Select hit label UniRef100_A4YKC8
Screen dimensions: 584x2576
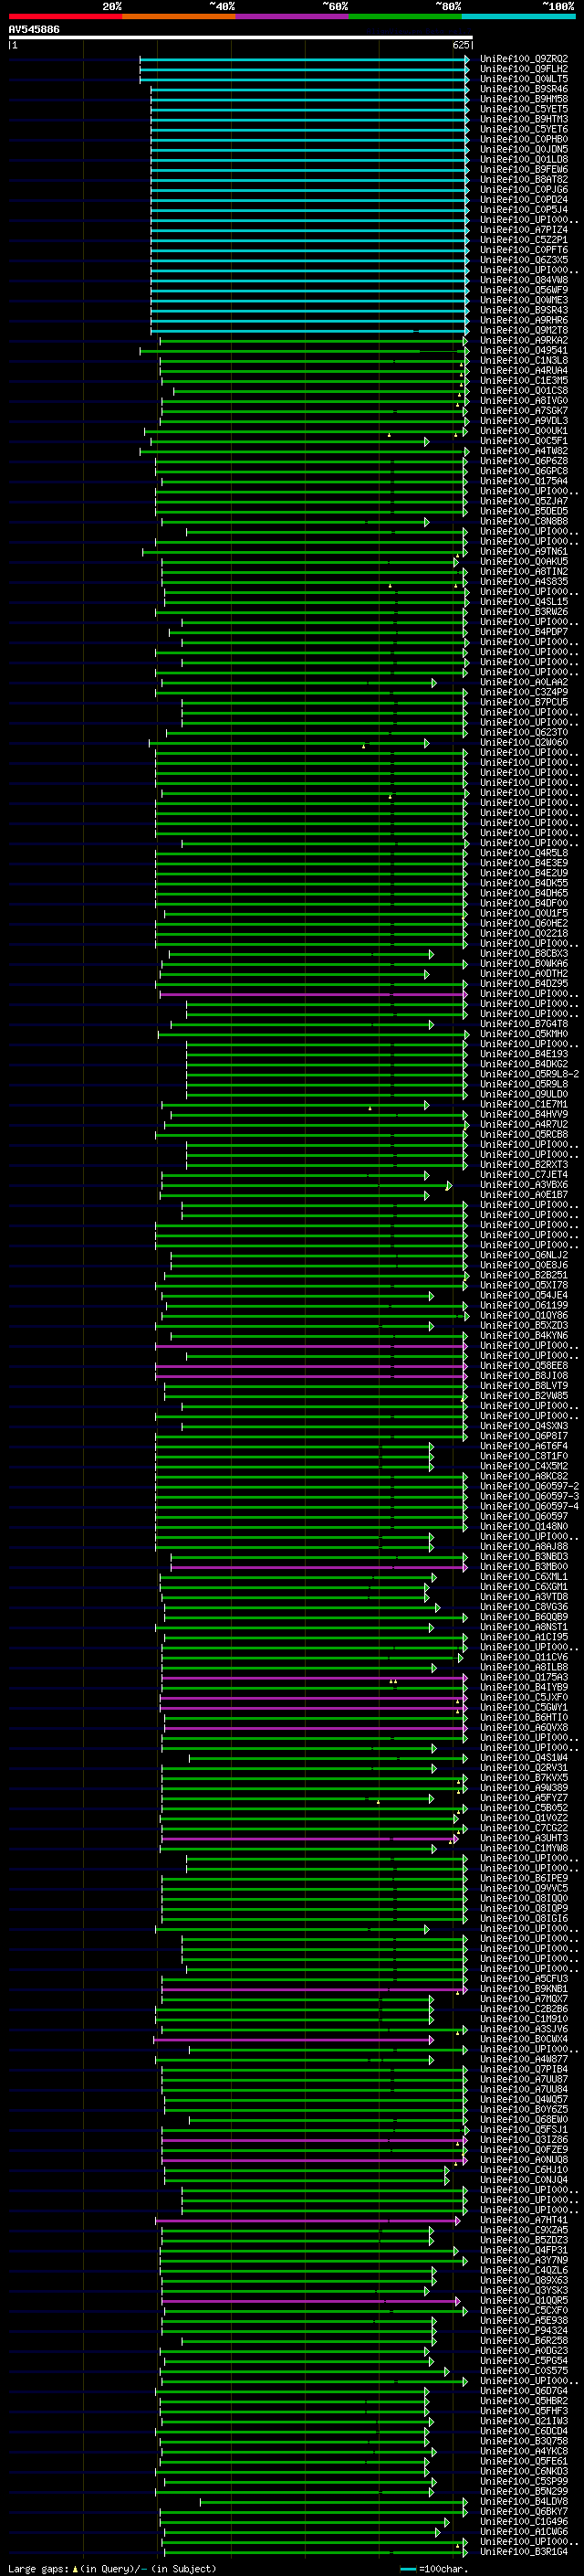tap(524, 2451)
